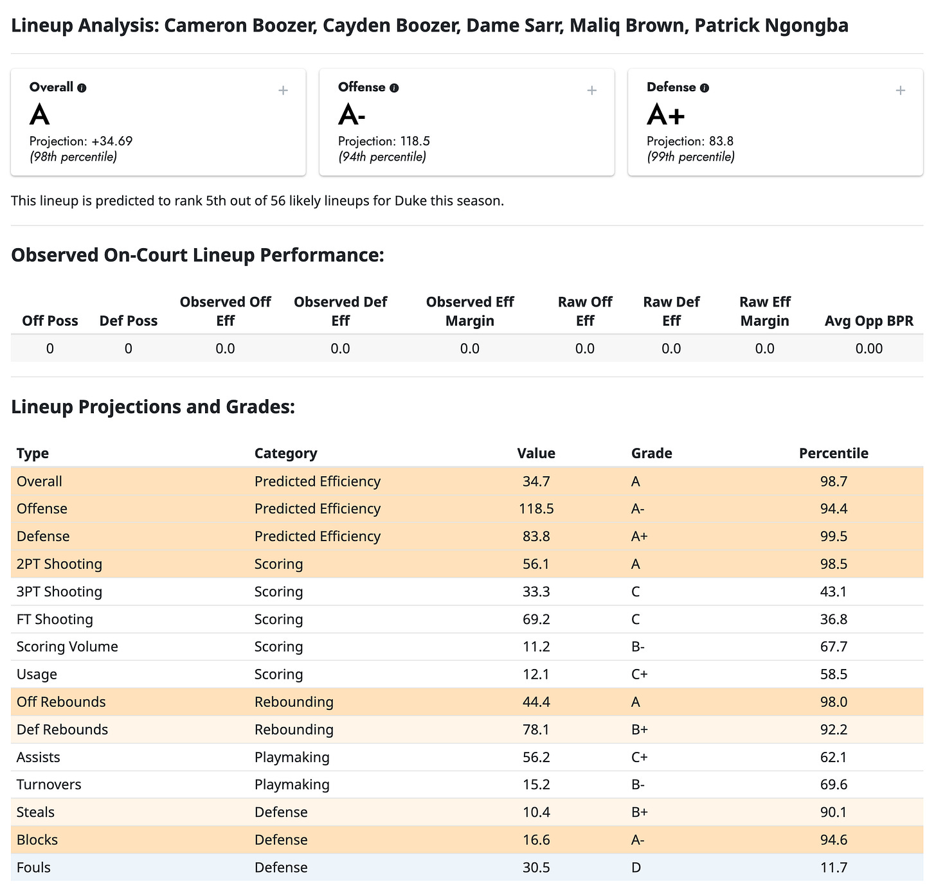The image size is (936, 892).
Task: Select the Observed Off Eff column header
Action: click(225, 311)
